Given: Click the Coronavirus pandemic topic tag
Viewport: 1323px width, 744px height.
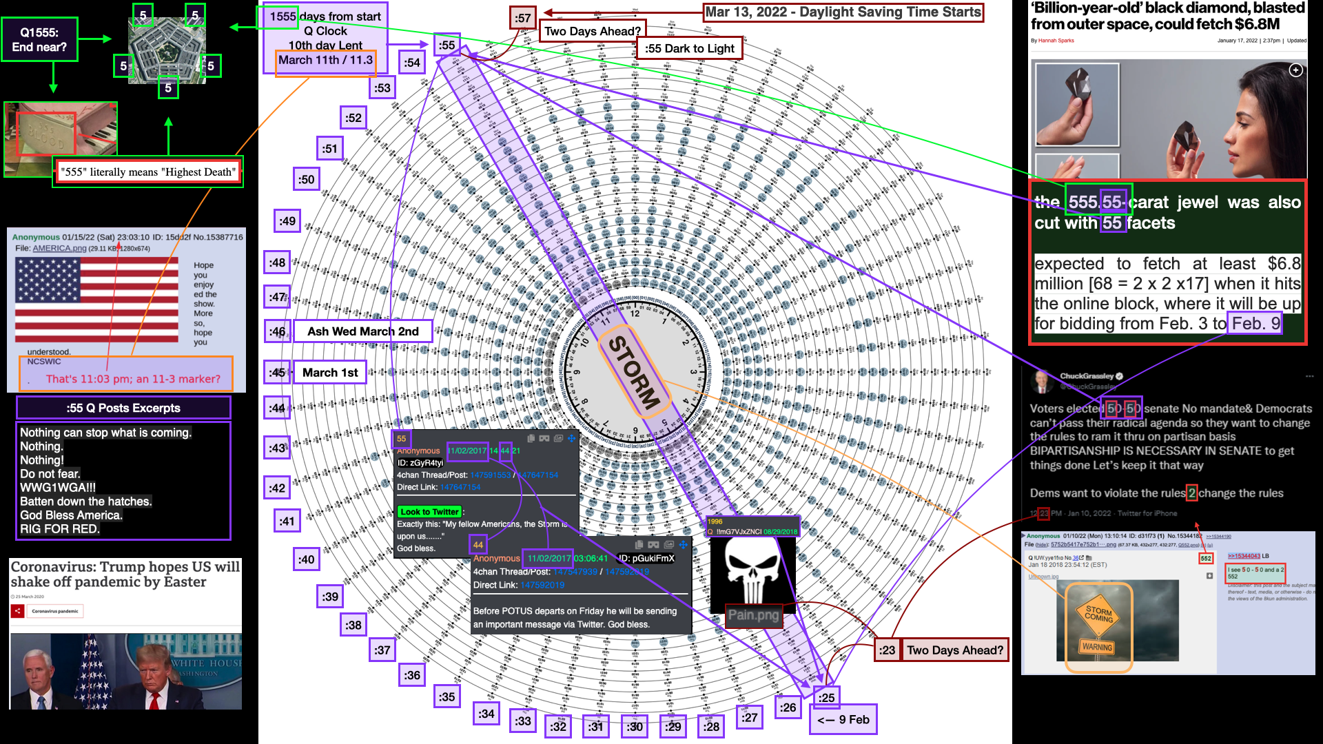Looking at the screenshot, I should click(55, 611).
